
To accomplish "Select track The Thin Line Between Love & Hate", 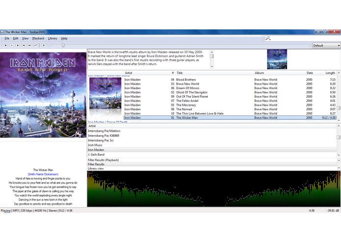I will pyautogui.click(x=230, y=114).
